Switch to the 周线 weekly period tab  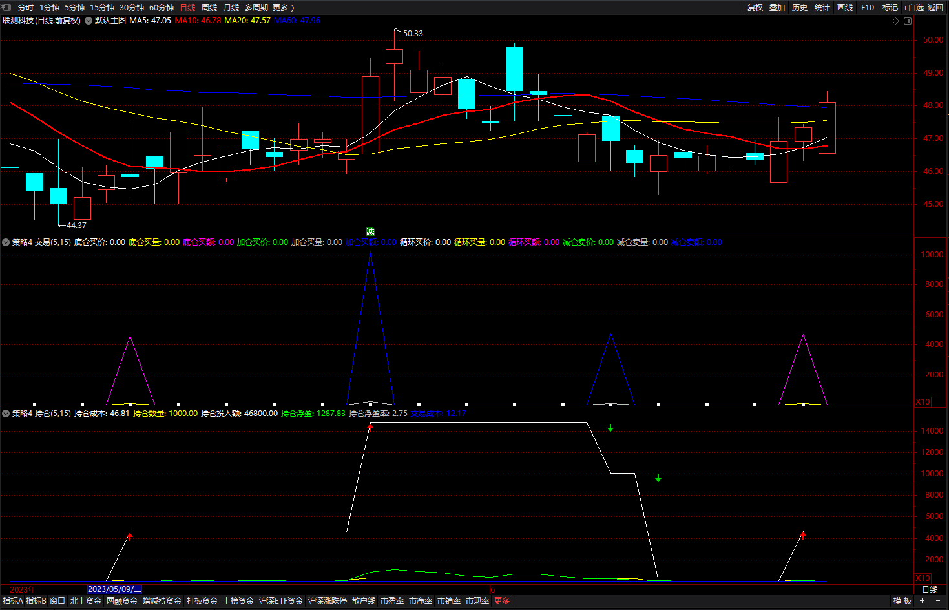[209, 7]
